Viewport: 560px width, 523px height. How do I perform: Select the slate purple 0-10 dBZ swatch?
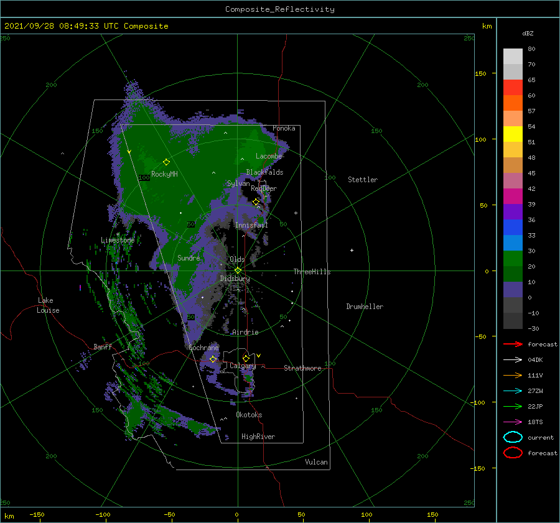click(513, 290)
